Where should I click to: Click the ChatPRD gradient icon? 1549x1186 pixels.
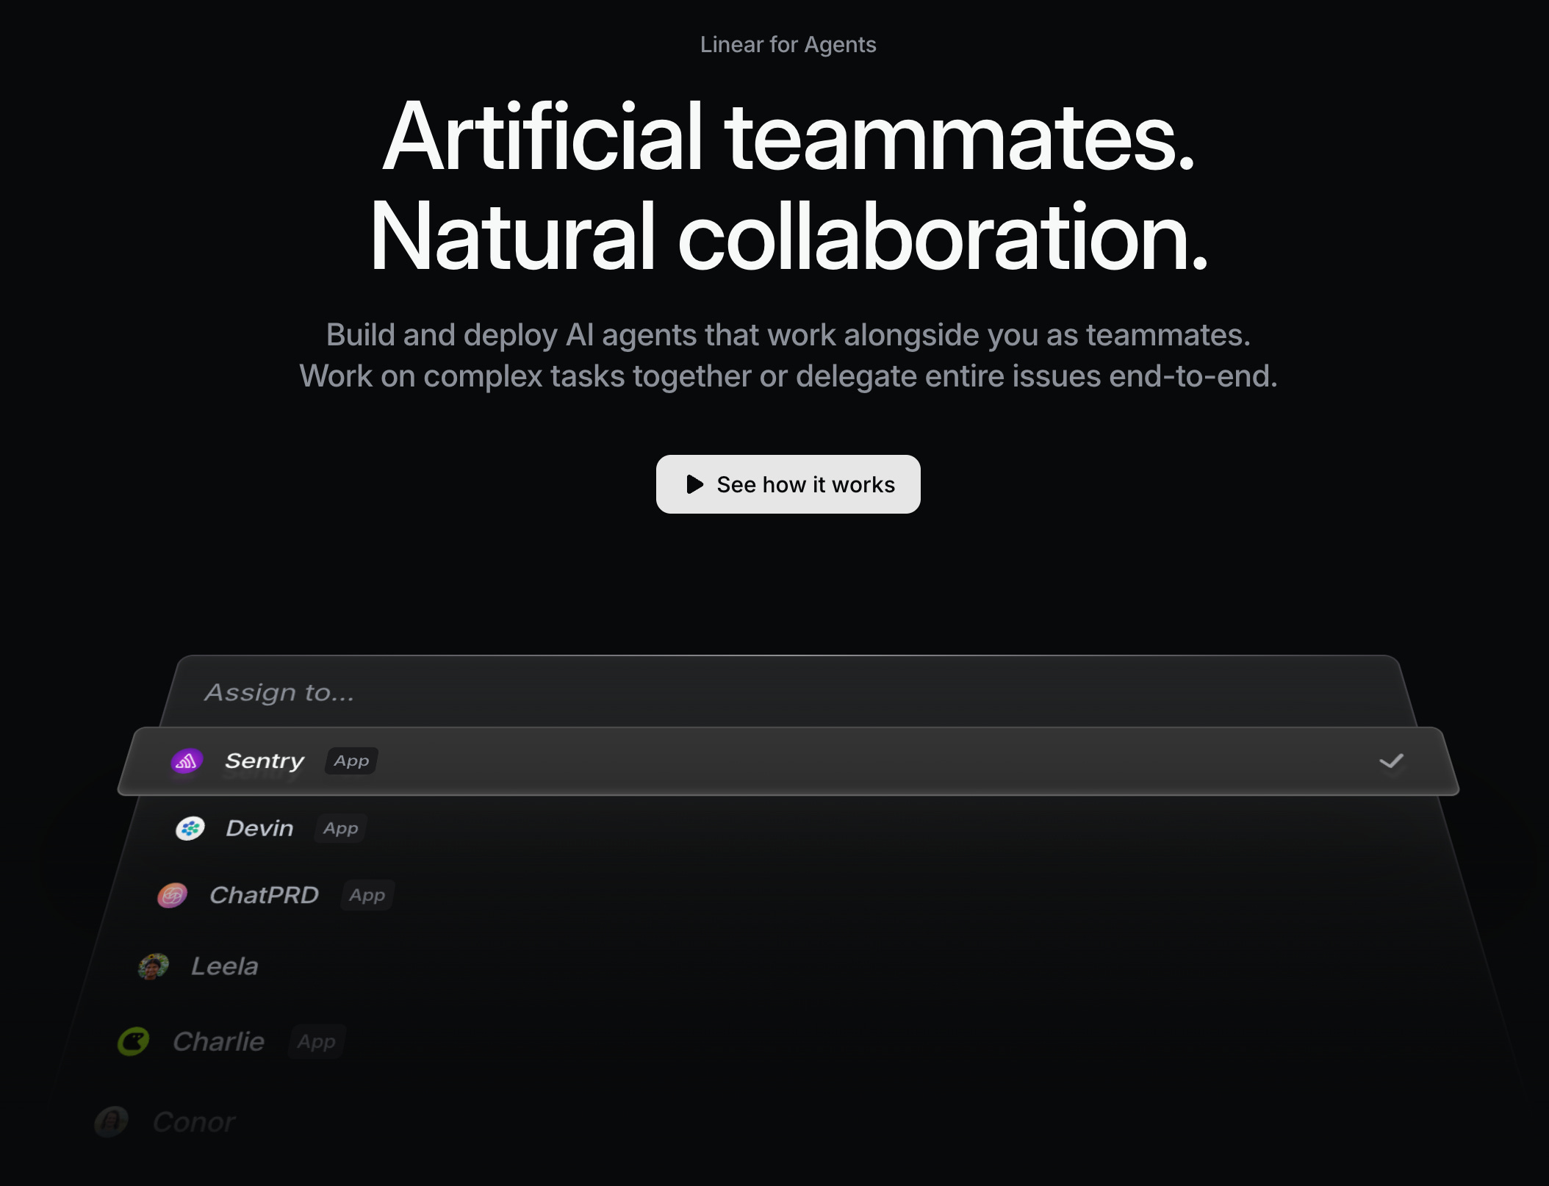tap(173, 896)
